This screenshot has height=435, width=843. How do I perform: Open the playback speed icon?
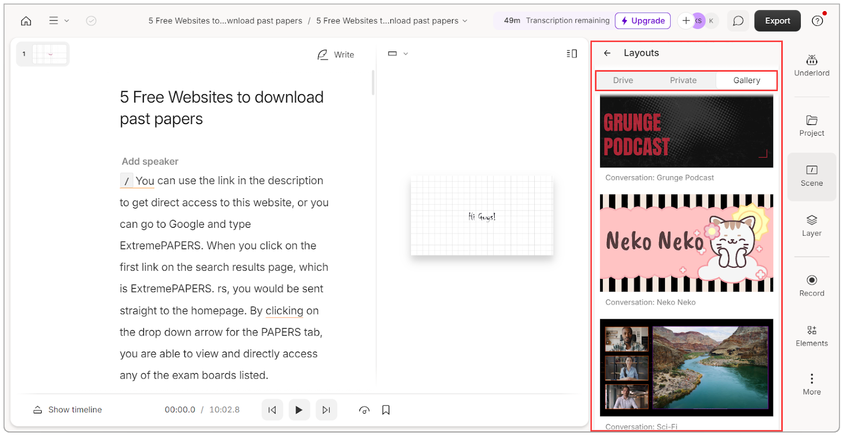pyautogui.click(x=364, y=410)
